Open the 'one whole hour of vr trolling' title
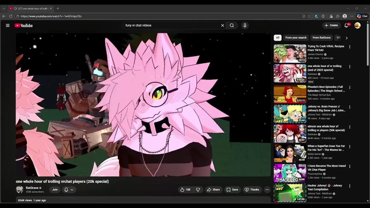370x208 pixels. coord(324,68)
